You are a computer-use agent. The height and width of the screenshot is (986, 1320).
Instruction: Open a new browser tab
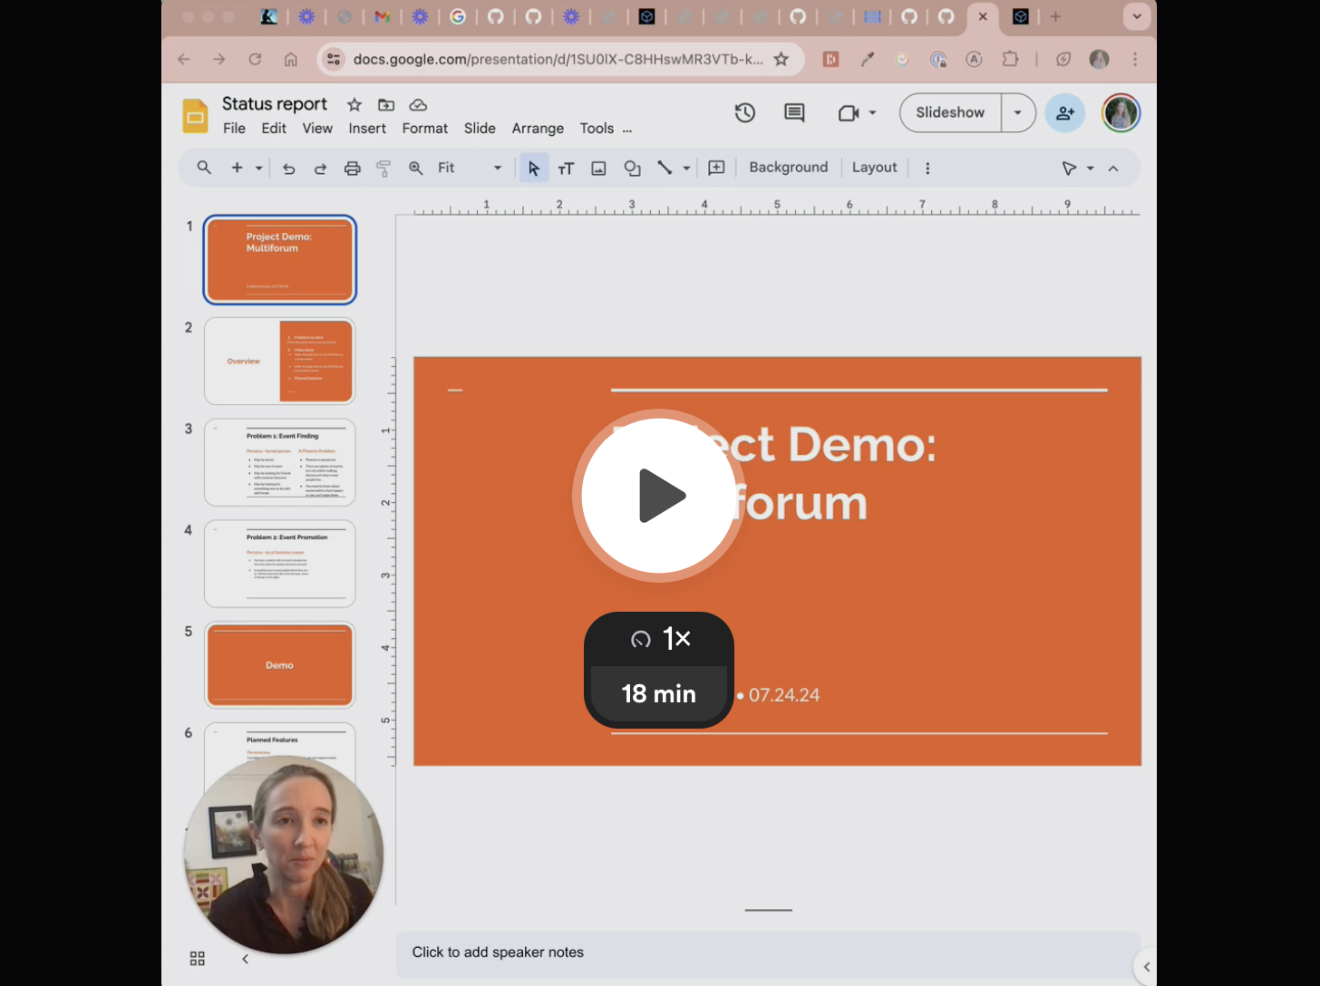1055,16
